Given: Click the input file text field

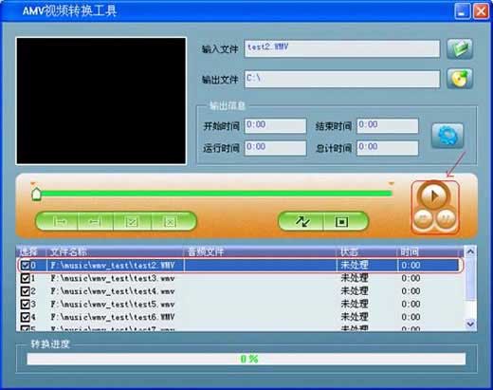Looking at the screenshot, I should tap(342, 48).
